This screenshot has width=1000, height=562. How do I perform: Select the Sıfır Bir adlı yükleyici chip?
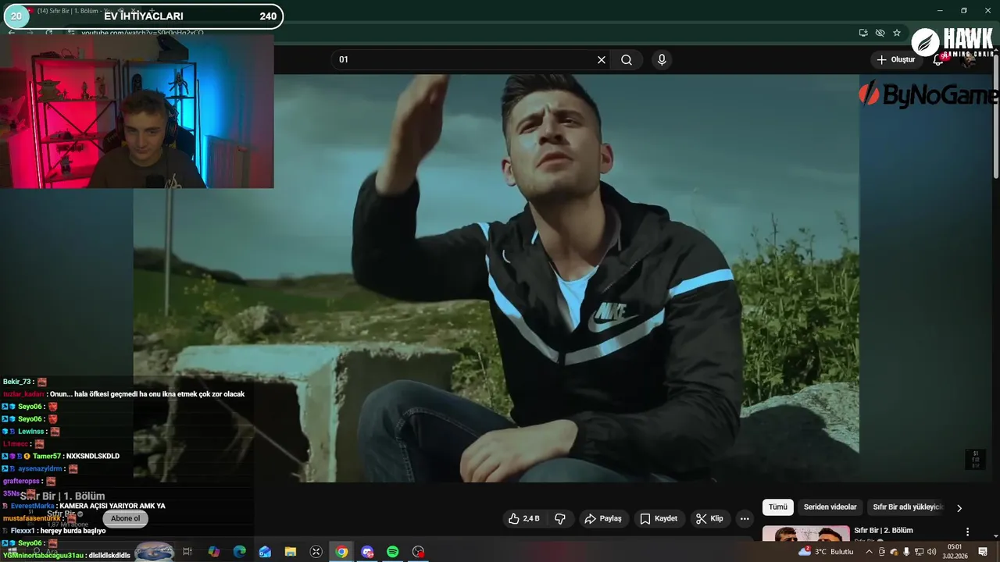click(x=908, y=507)
